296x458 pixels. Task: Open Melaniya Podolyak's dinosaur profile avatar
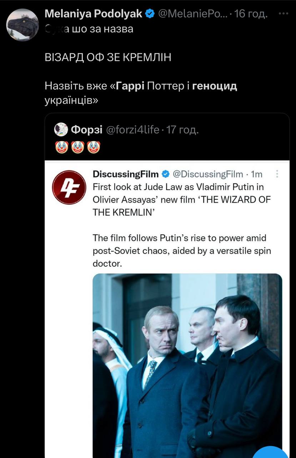[x=22, y=25]
